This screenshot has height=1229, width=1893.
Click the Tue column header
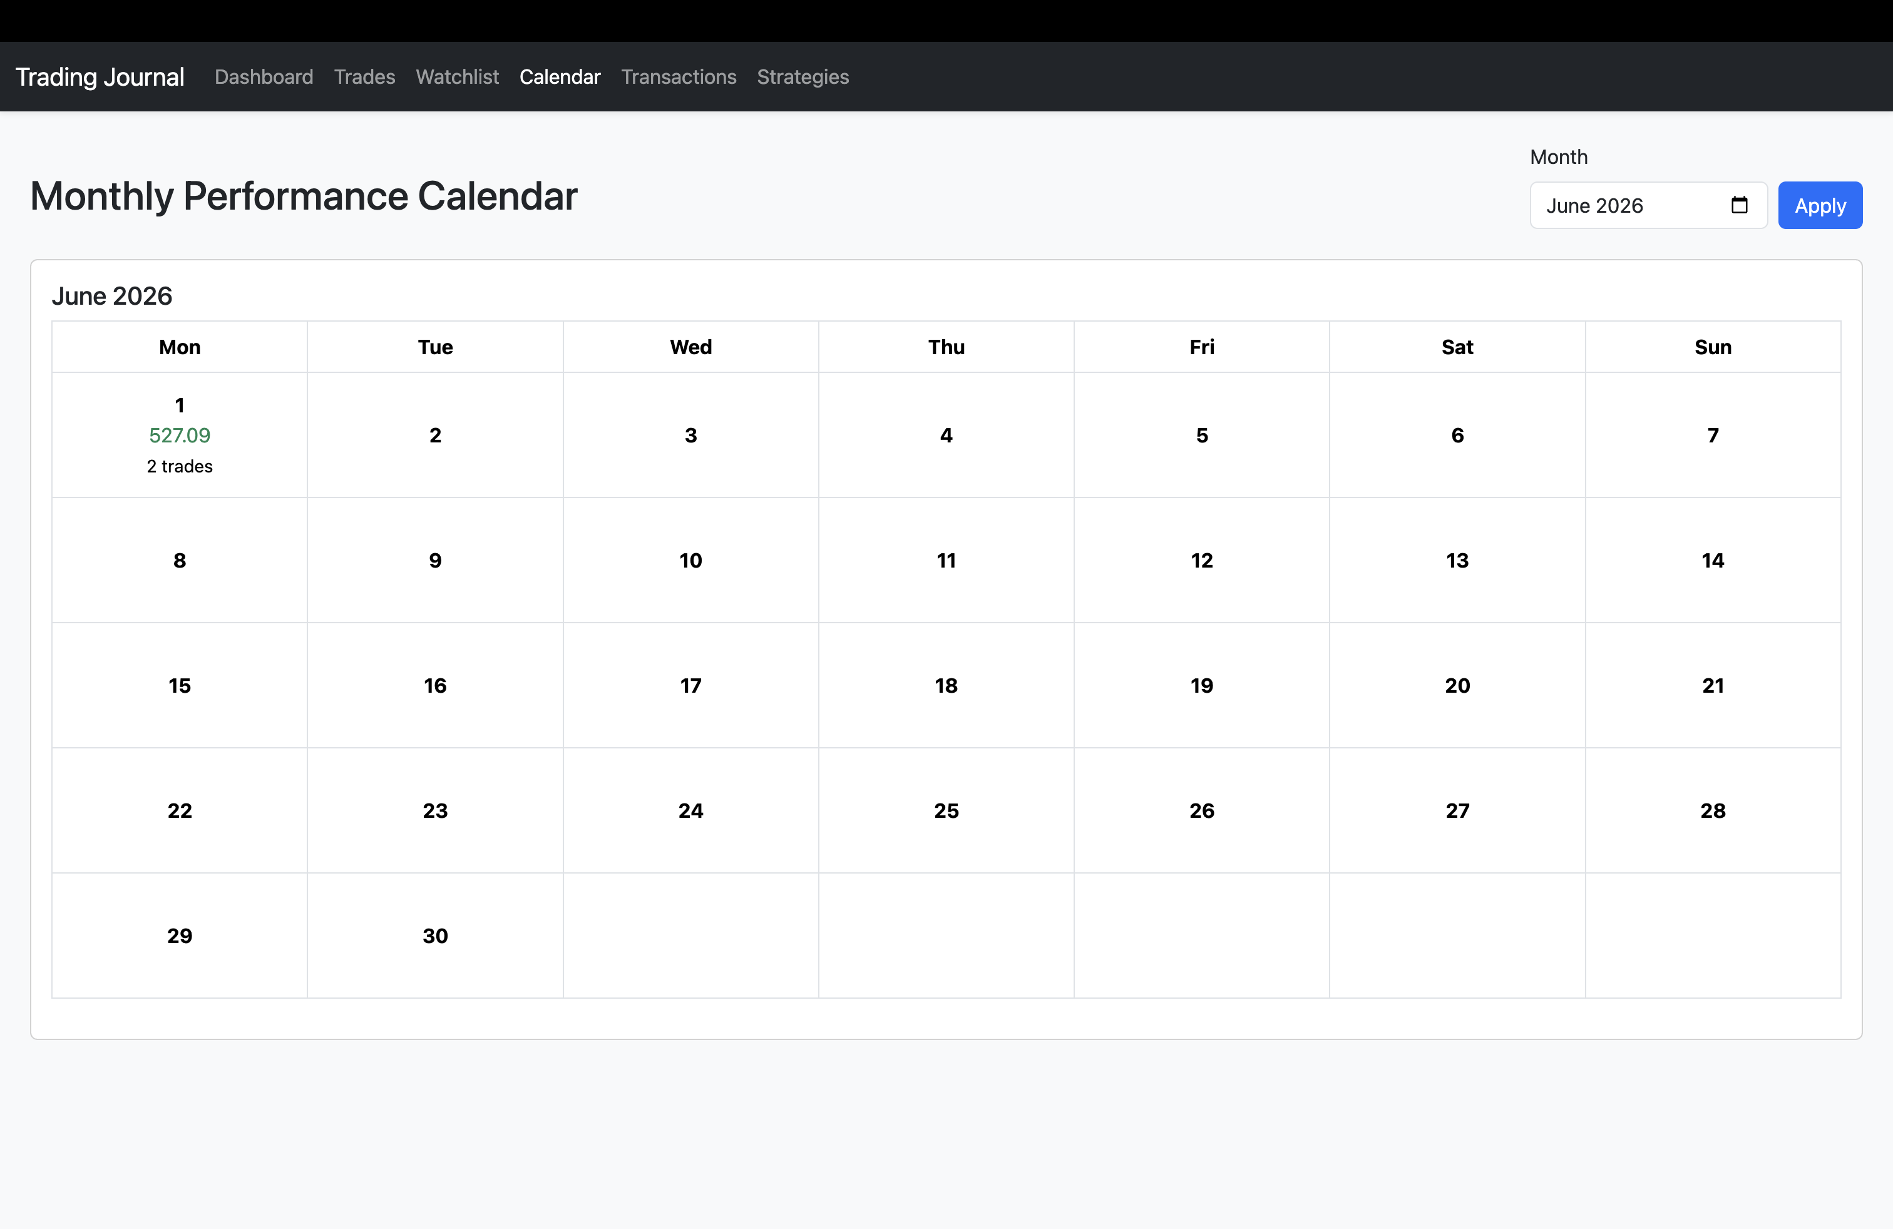(x=435, y=347)
